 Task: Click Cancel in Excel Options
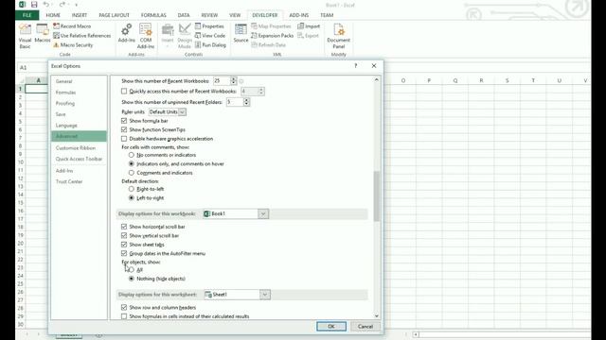(x=365, y=326)
